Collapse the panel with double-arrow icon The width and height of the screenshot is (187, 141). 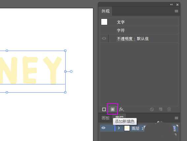coord(171,5)
